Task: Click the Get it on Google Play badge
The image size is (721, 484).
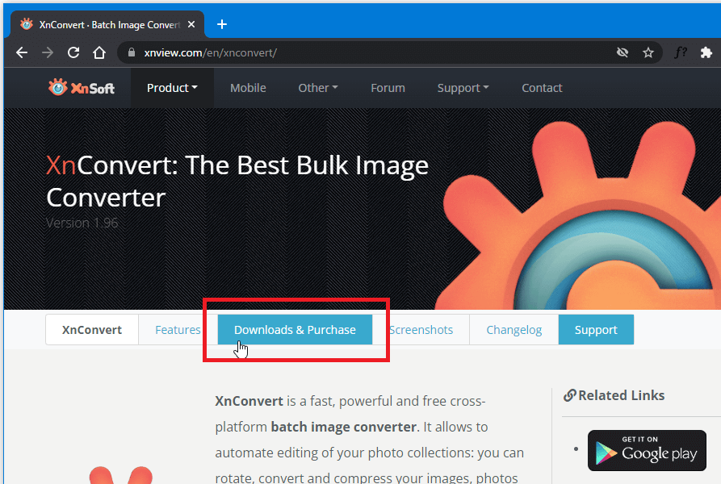Action: click(x=647, y=450)
